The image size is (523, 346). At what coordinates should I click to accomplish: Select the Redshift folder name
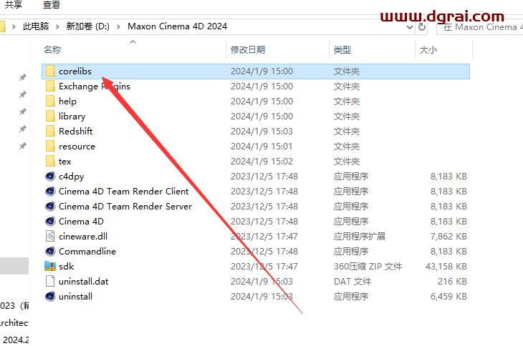[x=76, y=131]
